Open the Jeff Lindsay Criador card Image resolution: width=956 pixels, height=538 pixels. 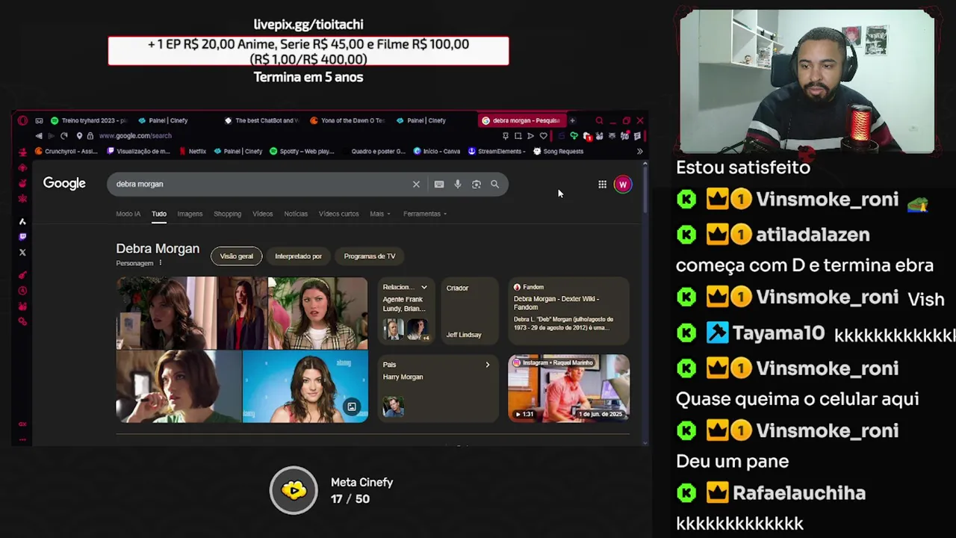click(x=471, y=311)
